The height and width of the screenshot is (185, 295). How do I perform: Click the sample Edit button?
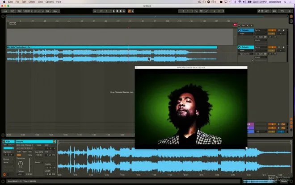tap(19, 152)
